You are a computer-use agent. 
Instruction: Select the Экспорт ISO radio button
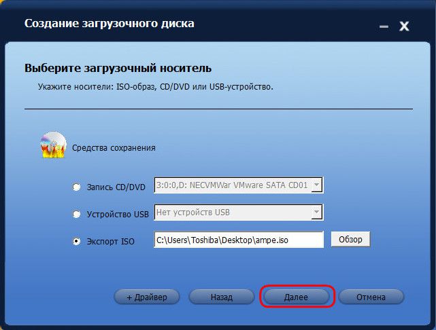[x=76, y=240]
